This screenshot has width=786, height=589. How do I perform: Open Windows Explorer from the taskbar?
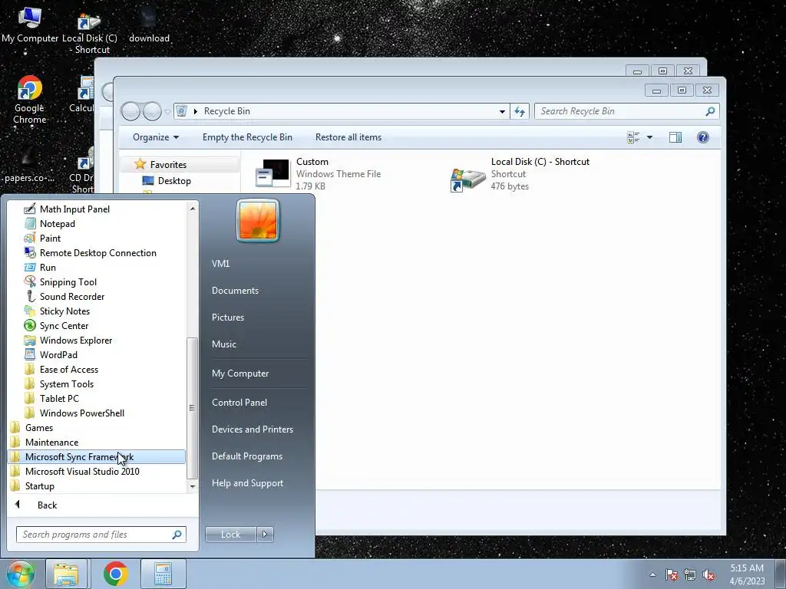click(66, 574)
